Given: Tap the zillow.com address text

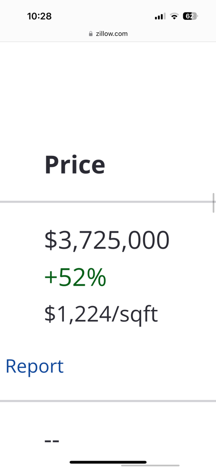Looking at the screenshot, I should [x=112, y=34].
